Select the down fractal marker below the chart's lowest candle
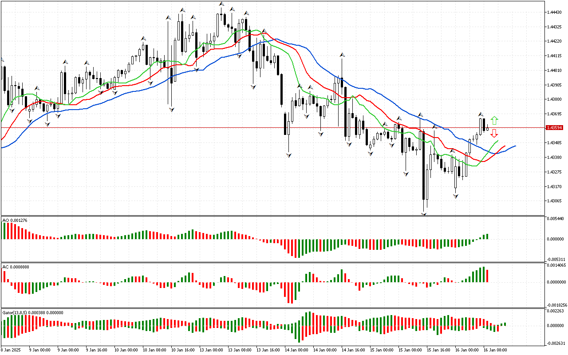Image resolution: width=568 pixels, height=355 pixels. 424,214
